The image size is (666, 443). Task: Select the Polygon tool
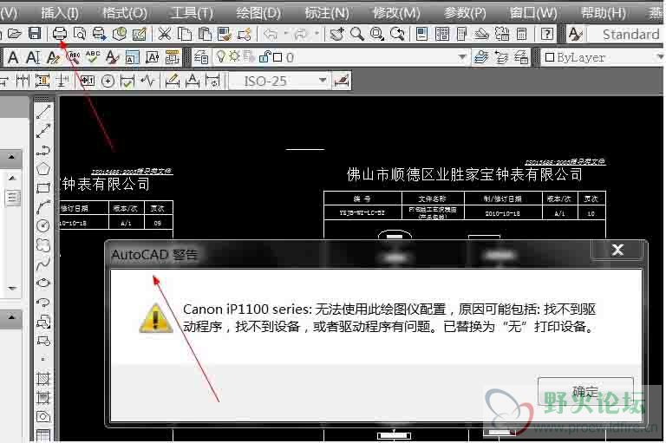pos(43,169)
